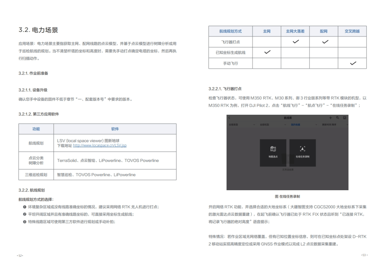This screenshot has width=385, height=270.
Task: Click the 航线库 title in the screenshot panel
Action: point(288,118)
